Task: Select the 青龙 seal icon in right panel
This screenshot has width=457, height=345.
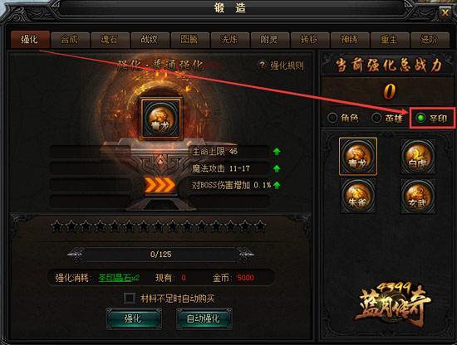Action: [x=358, y=157]
